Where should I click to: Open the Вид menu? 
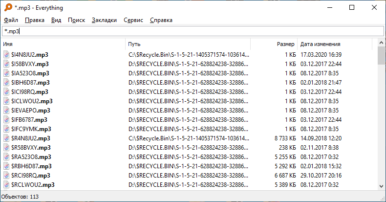[56, 20]
